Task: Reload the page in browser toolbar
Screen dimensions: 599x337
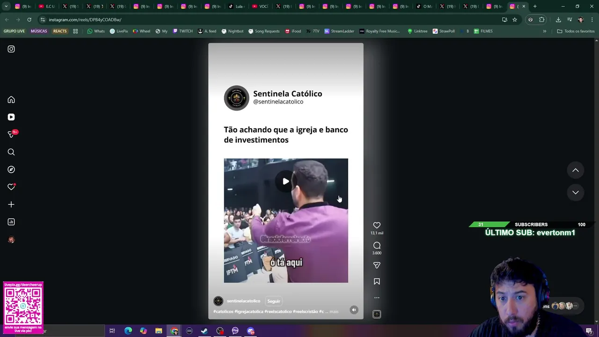Action: click(x=29, y=20)
